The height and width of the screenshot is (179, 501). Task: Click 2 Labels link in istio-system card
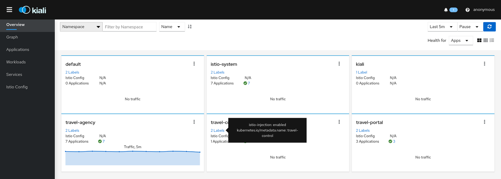point(218,72)
